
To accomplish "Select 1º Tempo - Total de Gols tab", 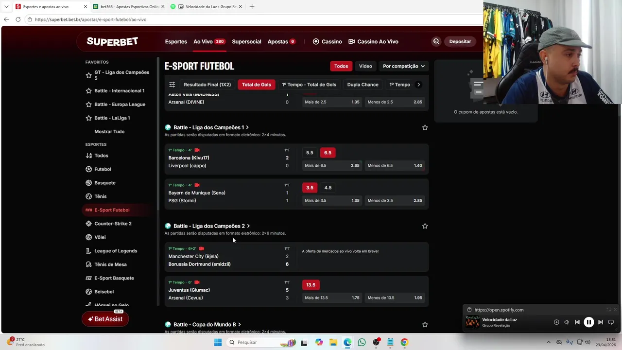I will 309,85.
